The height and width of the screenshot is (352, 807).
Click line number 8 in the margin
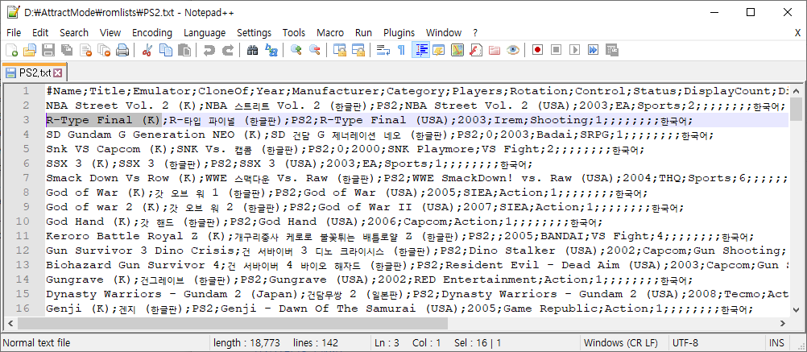tap(25, 193)
